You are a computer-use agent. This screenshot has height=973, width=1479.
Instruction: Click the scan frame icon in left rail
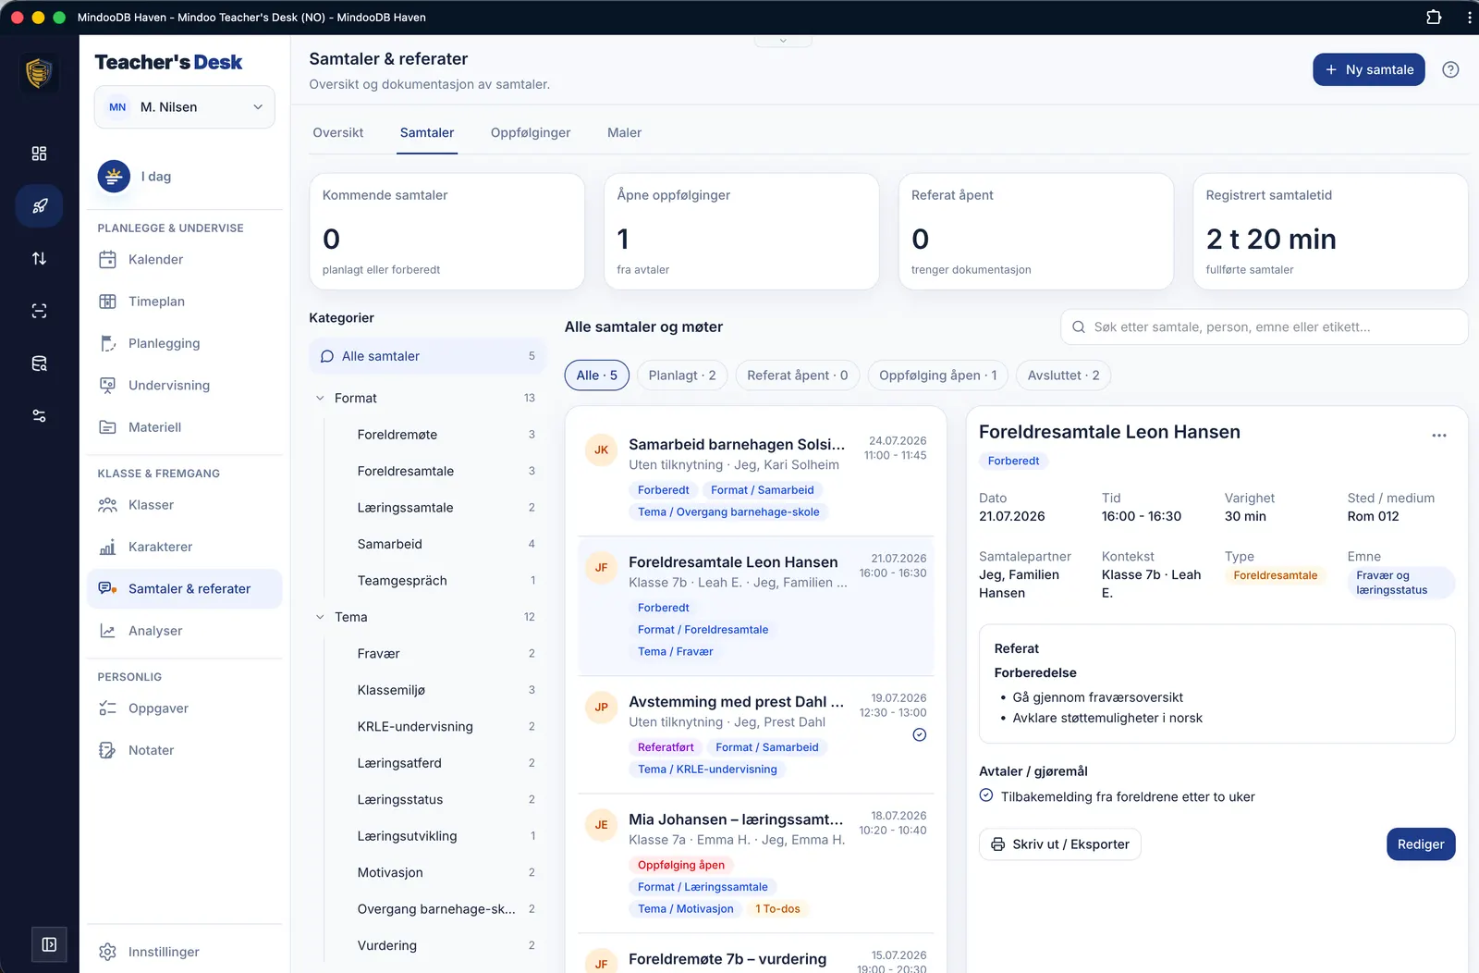pyautogui.click(x=39, y=311)
